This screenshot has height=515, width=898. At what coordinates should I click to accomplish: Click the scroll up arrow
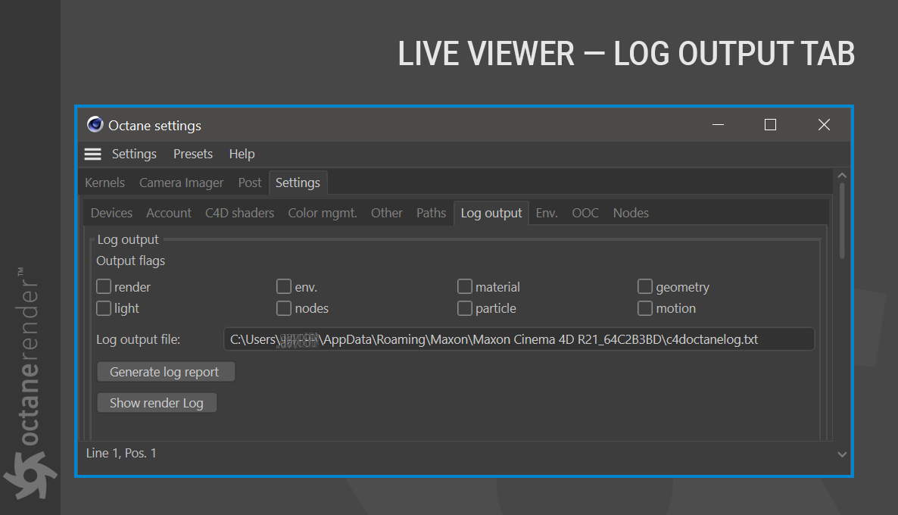(842, 175)
